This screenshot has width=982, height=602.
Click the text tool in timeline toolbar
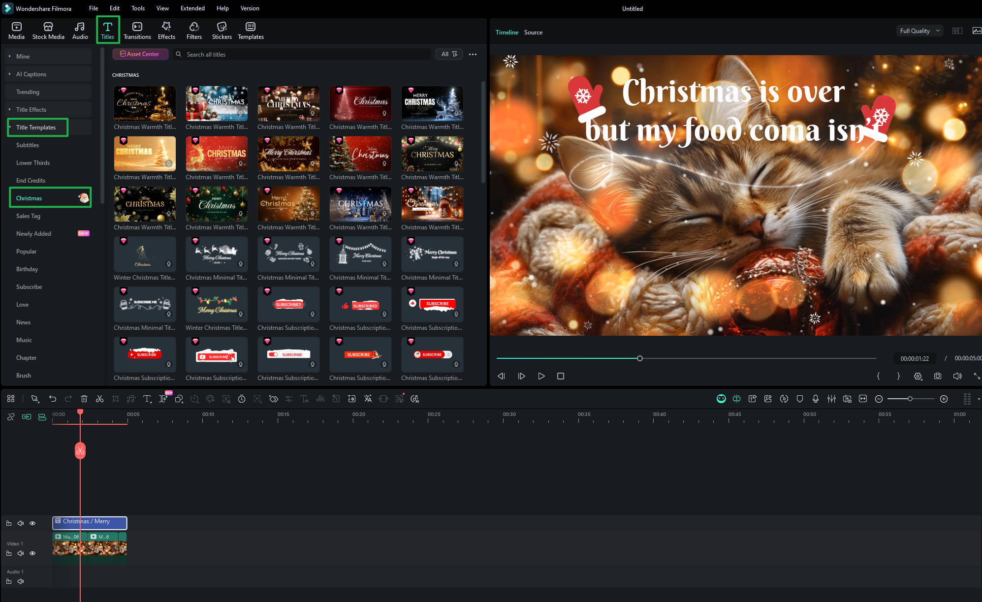pos(147,399)
